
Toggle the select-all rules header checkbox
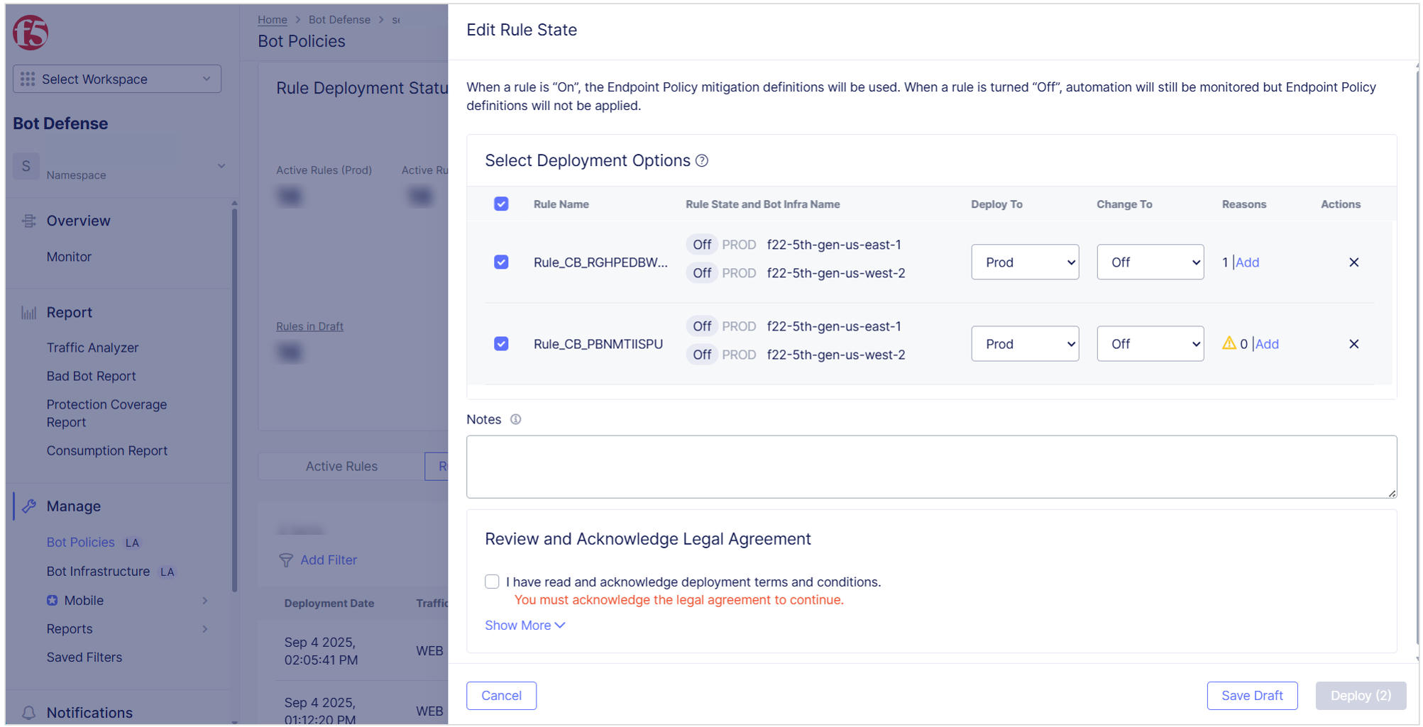tap(501, 204)
